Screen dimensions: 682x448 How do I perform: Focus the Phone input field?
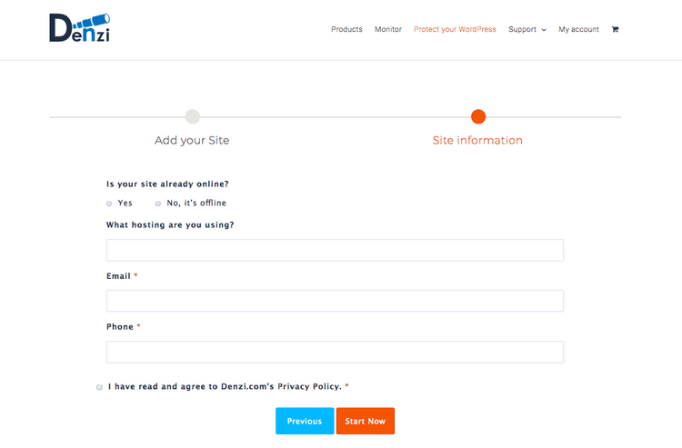[x=335, y=352]
